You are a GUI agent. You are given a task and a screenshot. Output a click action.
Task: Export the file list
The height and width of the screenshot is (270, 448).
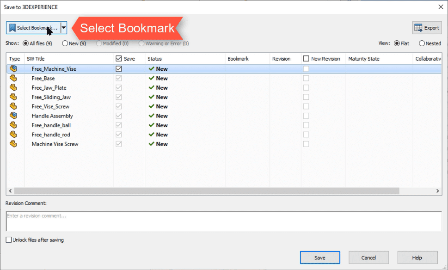click(x=427, y=28)
